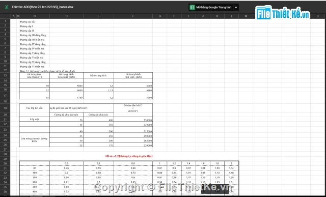
Task: Click value 170 in row 26
Action: coord(111,145)
